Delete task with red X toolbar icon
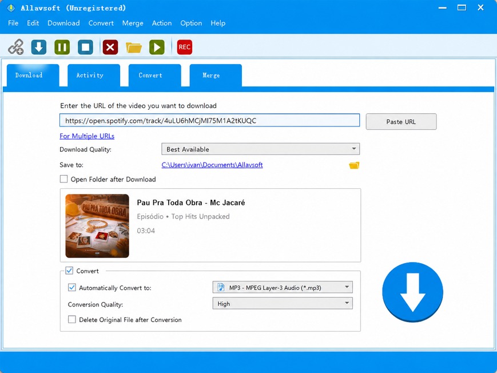 (x=110, y=47)
